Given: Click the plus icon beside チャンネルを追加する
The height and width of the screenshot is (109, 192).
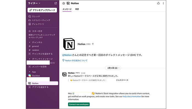Looking at the screenshot, I should (30, 54).
